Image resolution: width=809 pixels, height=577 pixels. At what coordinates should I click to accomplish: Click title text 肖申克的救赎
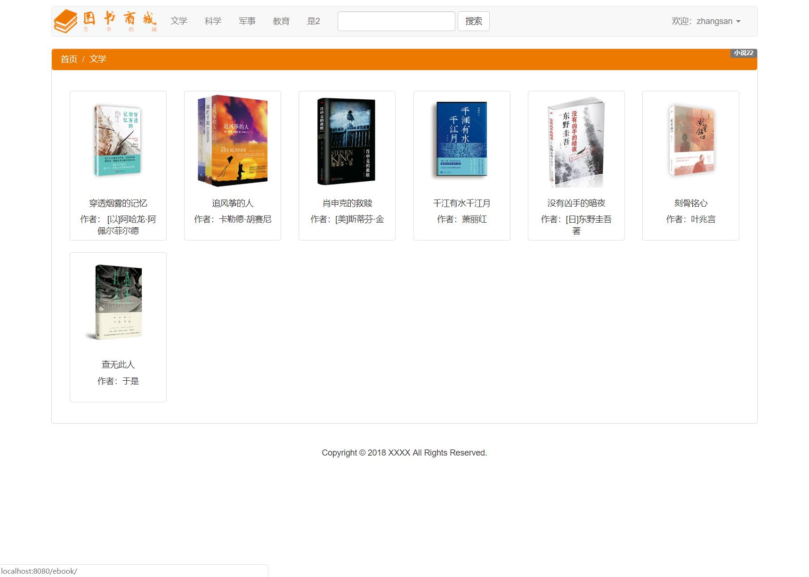click(347, 203)
